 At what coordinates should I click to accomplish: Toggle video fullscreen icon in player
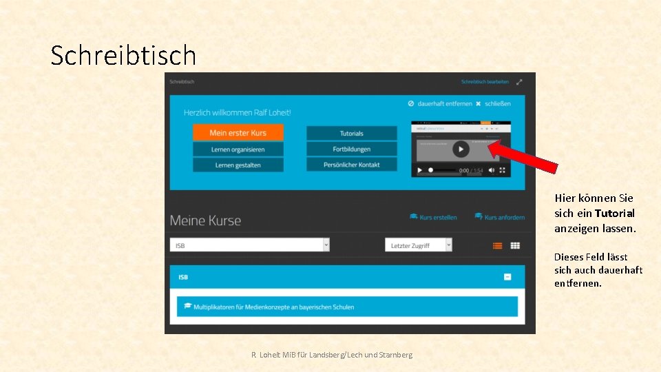(502, 170)
